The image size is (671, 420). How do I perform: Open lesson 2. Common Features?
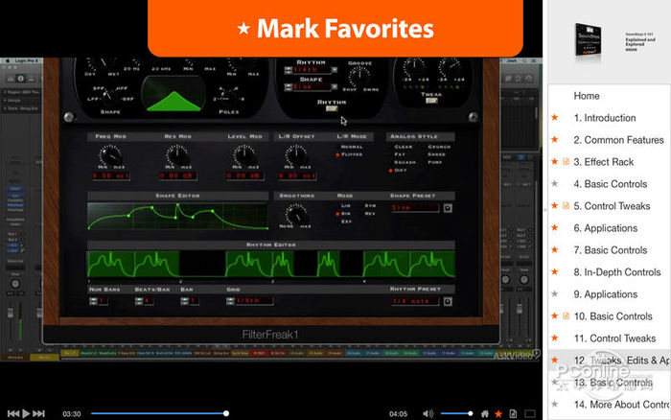[x=619, y=140]
